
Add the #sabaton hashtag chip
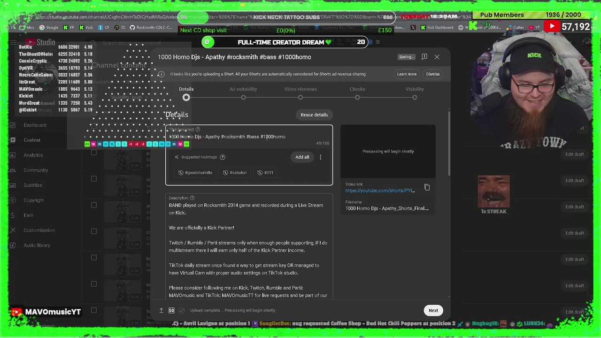pos(235,173)
